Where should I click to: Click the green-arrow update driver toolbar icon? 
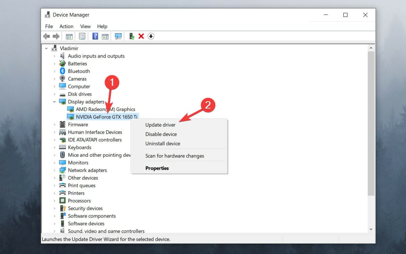pos(132,36)
